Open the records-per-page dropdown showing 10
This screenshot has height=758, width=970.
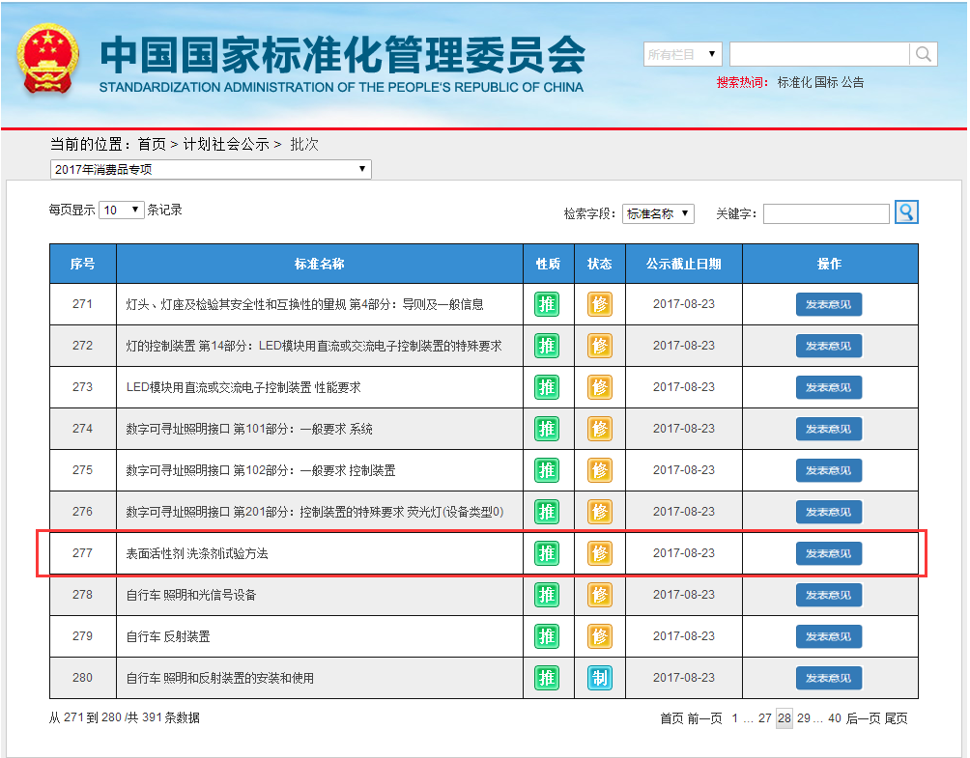[122, 210]
